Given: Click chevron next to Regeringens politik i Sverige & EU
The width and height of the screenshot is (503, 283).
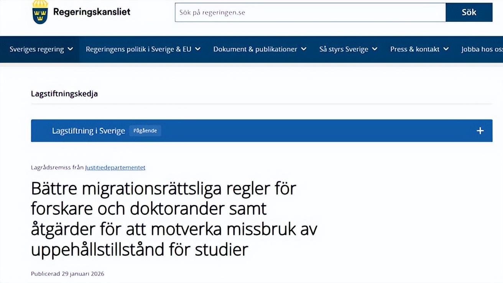Looking at the screenshot, I should coord(198,49).
